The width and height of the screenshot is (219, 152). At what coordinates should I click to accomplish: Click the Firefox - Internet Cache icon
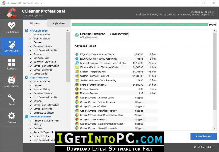[x=77, y=85]
